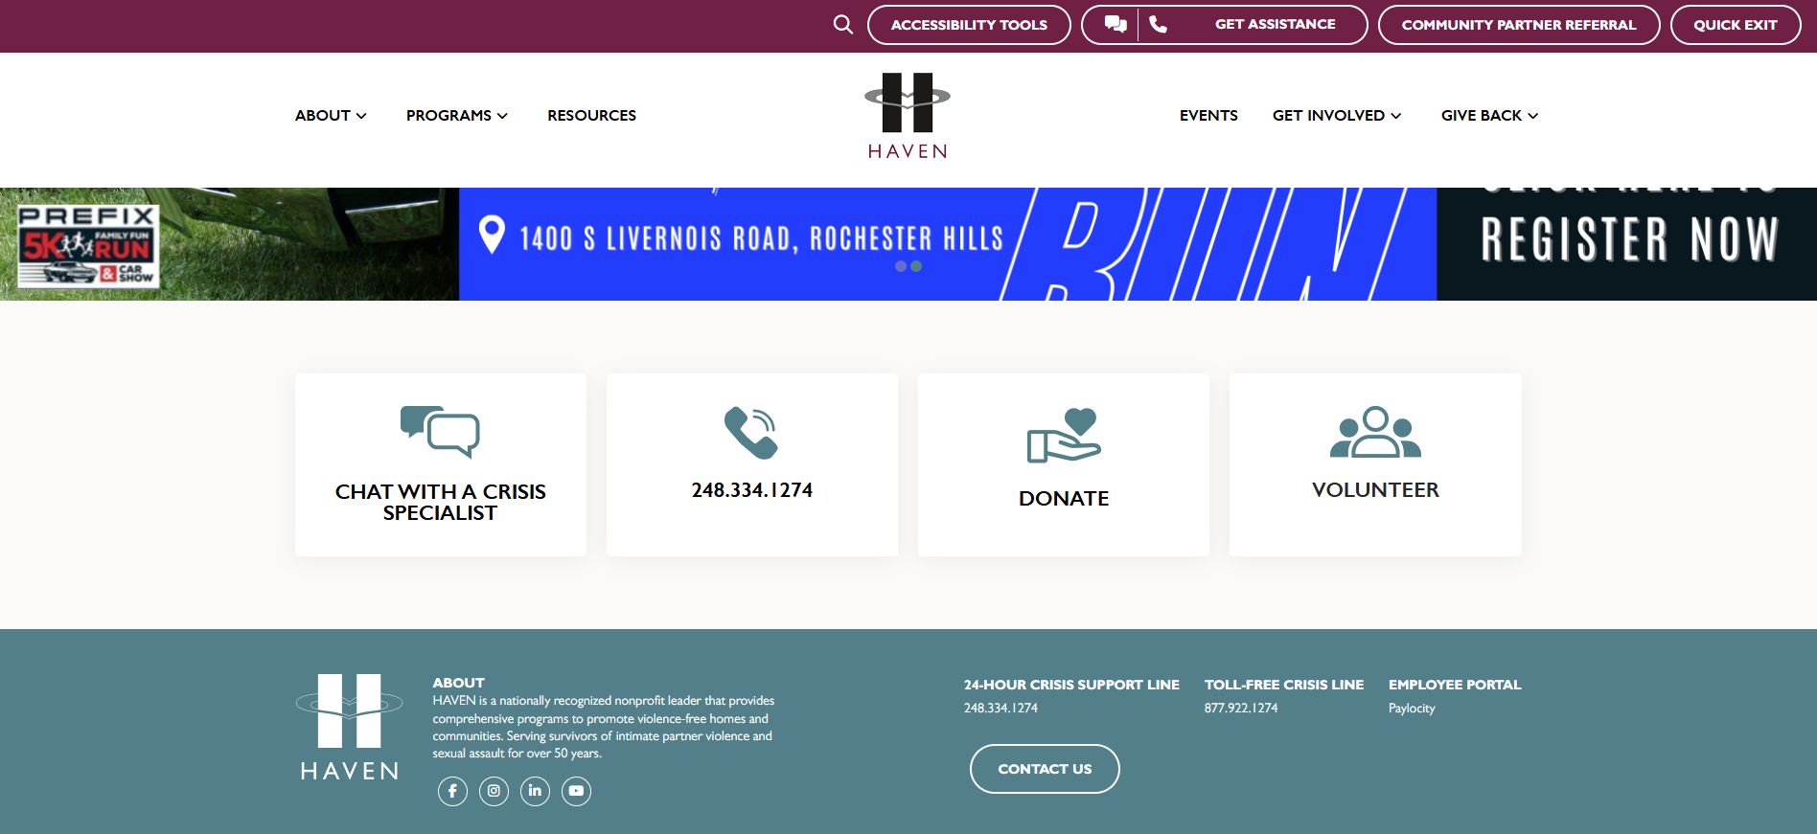Expand the Programs dropdown

coord(457,116)
